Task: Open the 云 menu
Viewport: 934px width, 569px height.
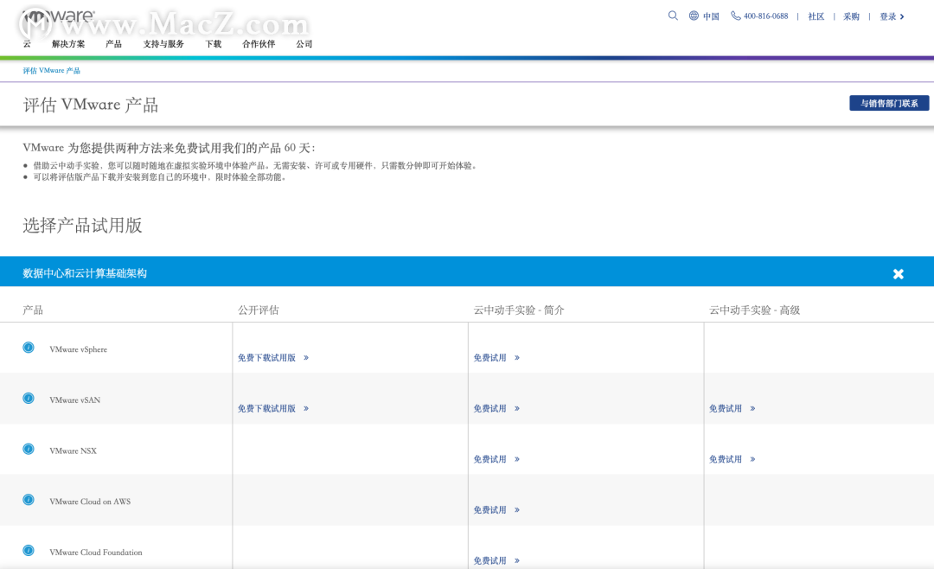Action: tap(27, 44)
